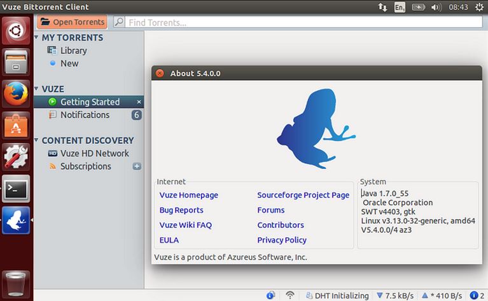Click the upload speed 410 B/s indicator

click(442, 295)
